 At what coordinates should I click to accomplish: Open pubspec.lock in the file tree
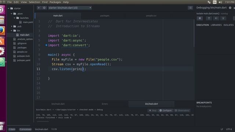tap(22, 56)
